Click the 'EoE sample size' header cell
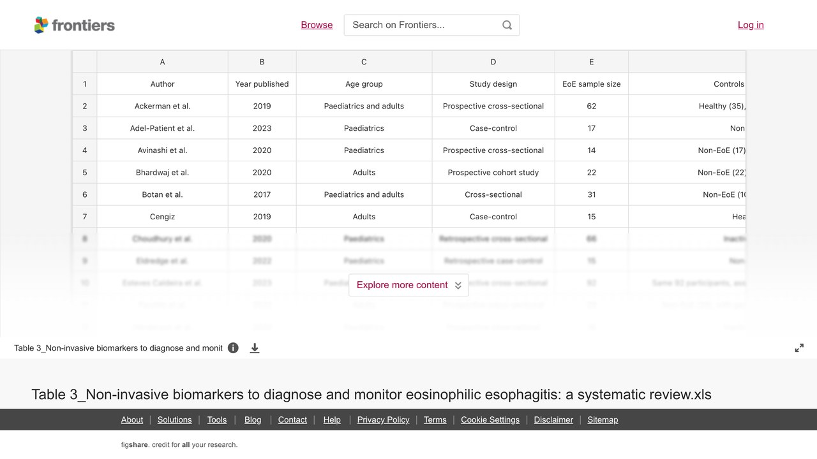 (x=592, y=84)
